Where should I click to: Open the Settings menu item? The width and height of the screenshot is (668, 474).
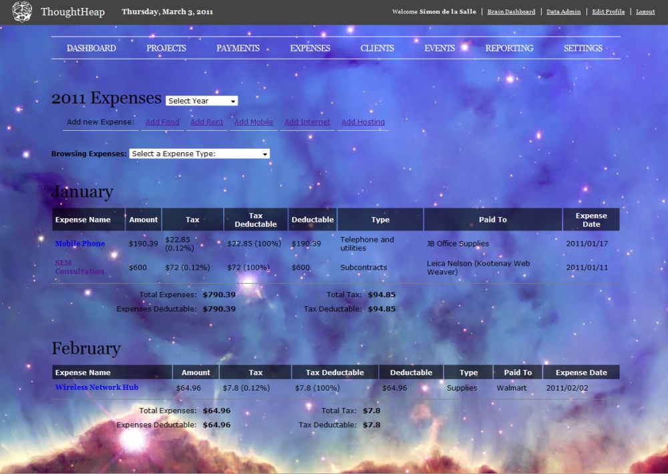582,48
